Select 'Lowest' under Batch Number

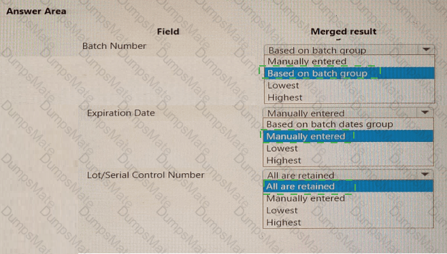pyautogui.click(x=350, y=86)
